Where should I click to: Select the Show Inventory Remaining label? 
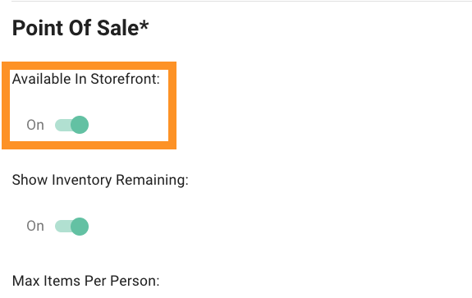tap(100, 180)
